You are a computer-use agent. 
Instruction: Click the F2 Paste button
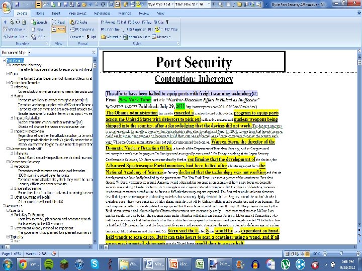click(x=79, y=22)
